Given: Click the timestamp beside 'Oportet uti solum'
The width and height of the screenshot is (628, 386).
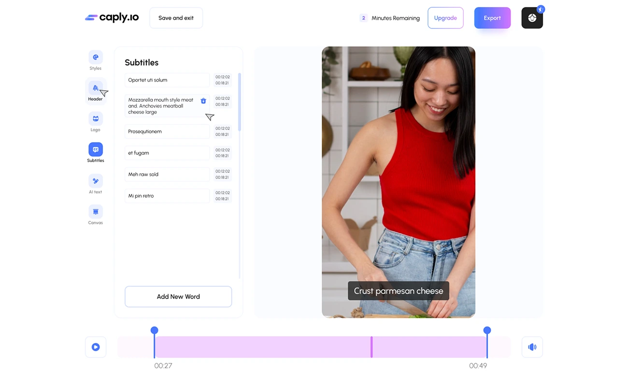Looking at the screenshot, I should (222, 80).
